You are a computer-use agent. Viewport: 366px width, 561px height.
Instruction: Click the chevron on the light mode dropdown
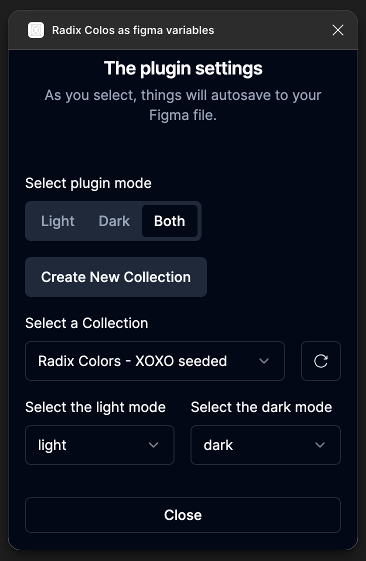point(153,445)
